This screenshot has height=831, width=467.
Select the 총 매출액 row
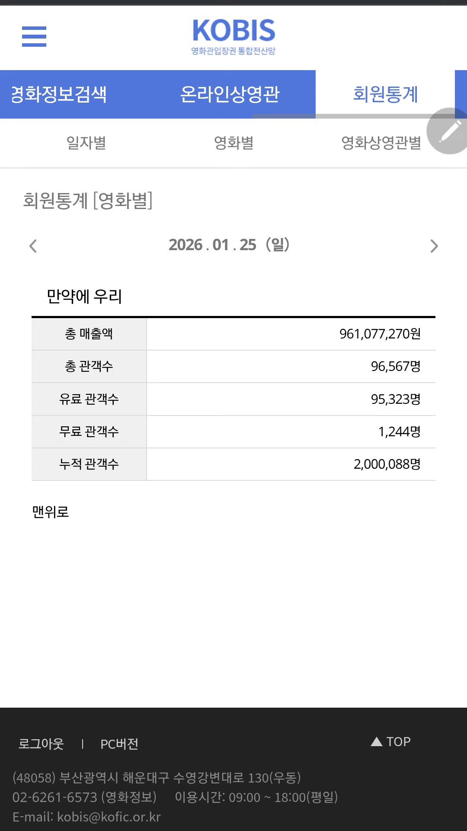(x=233, y=334)
